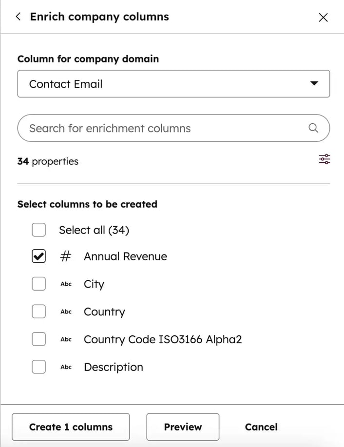
Task: Click the Abc text icon beside Country
Action: point(66,312)
